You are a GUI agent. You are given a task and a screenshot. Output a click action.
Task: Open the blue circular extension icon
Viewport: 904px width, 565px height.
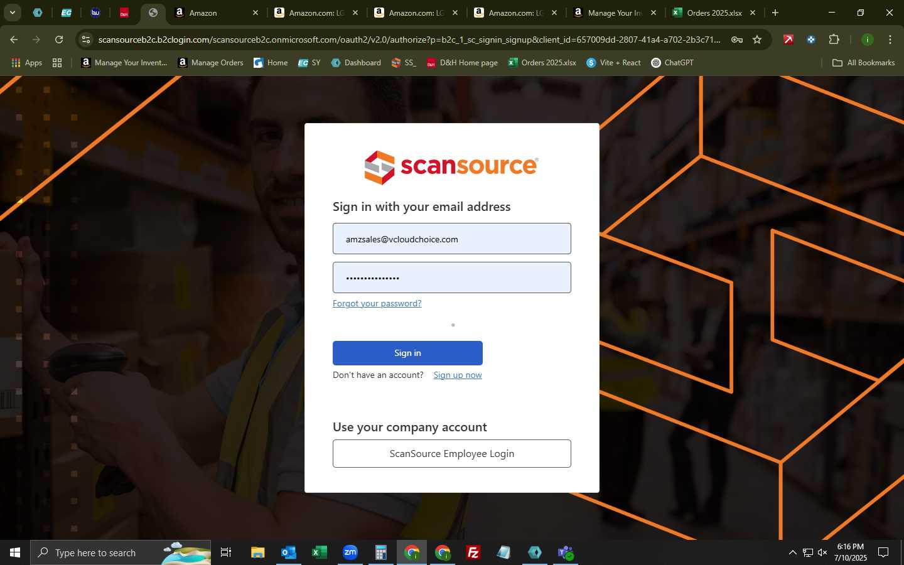pos(811,40)
